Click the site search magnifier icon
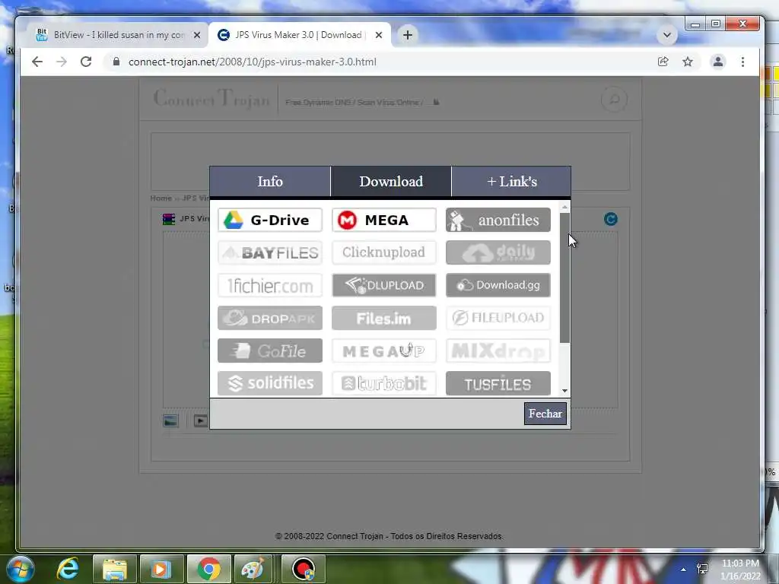The height and width of the screenshot is (584, 779). pyautogui.click(x=614, y=100)
